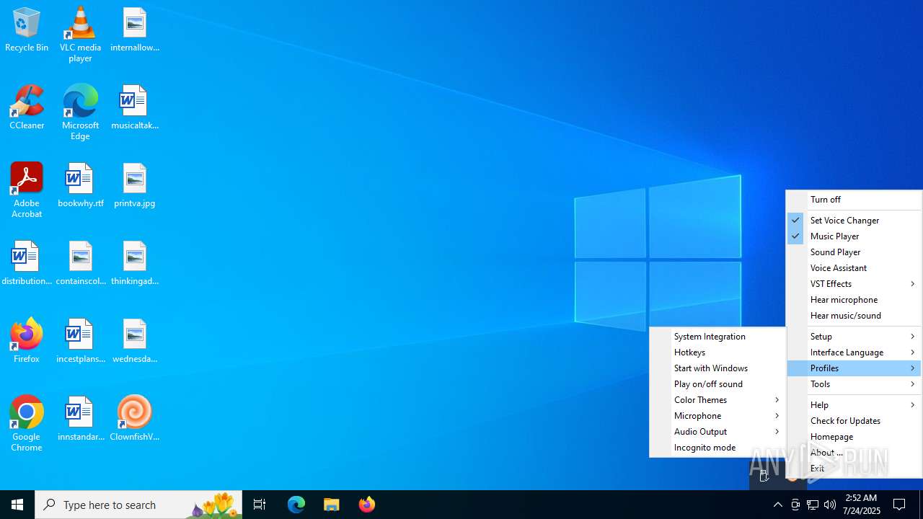Click the taskbar clock and date
923x519 pixels.
(x=862, y=505)
